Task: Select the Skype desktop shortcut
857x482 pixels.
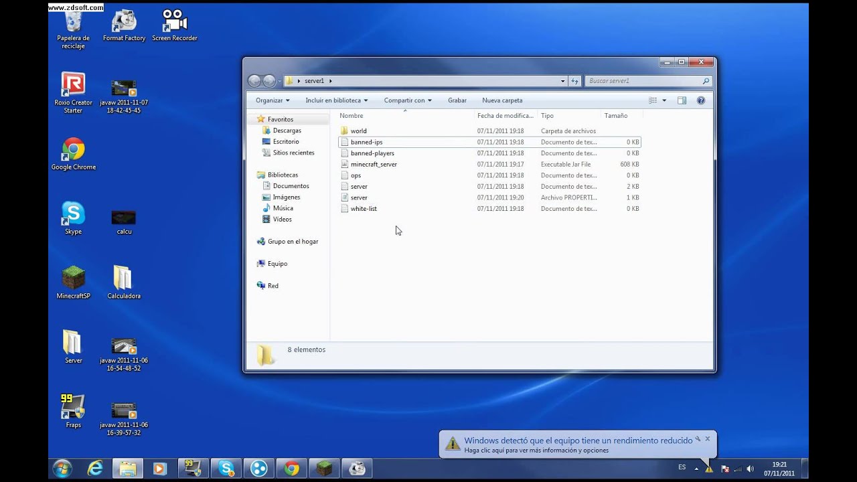Action: (x=73, y=218)
